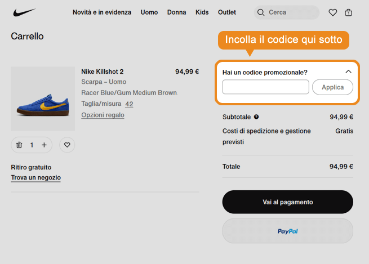Go to the Outlet section
The image size is (369, 264).
coord(227,12)
